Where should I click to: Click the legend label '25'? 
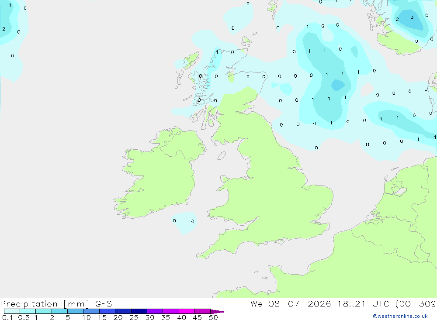pyautogui.click(x=134, y=317)
